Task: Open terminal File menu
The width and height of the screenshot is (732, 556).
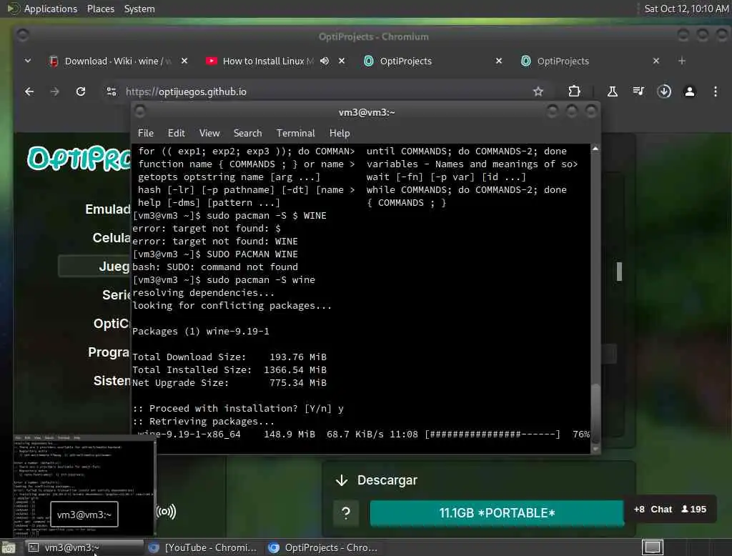Action: click(x=146, y=133)
